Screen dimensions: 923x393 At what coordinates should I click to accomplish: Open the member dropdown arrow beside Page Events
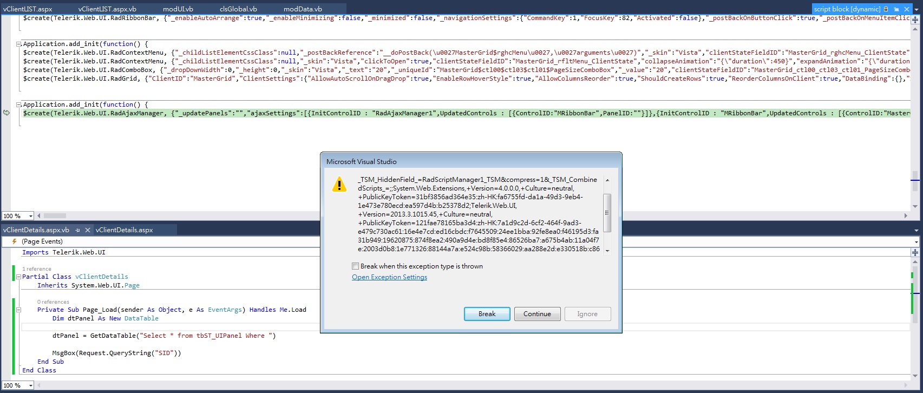click(x=915, y=242)
